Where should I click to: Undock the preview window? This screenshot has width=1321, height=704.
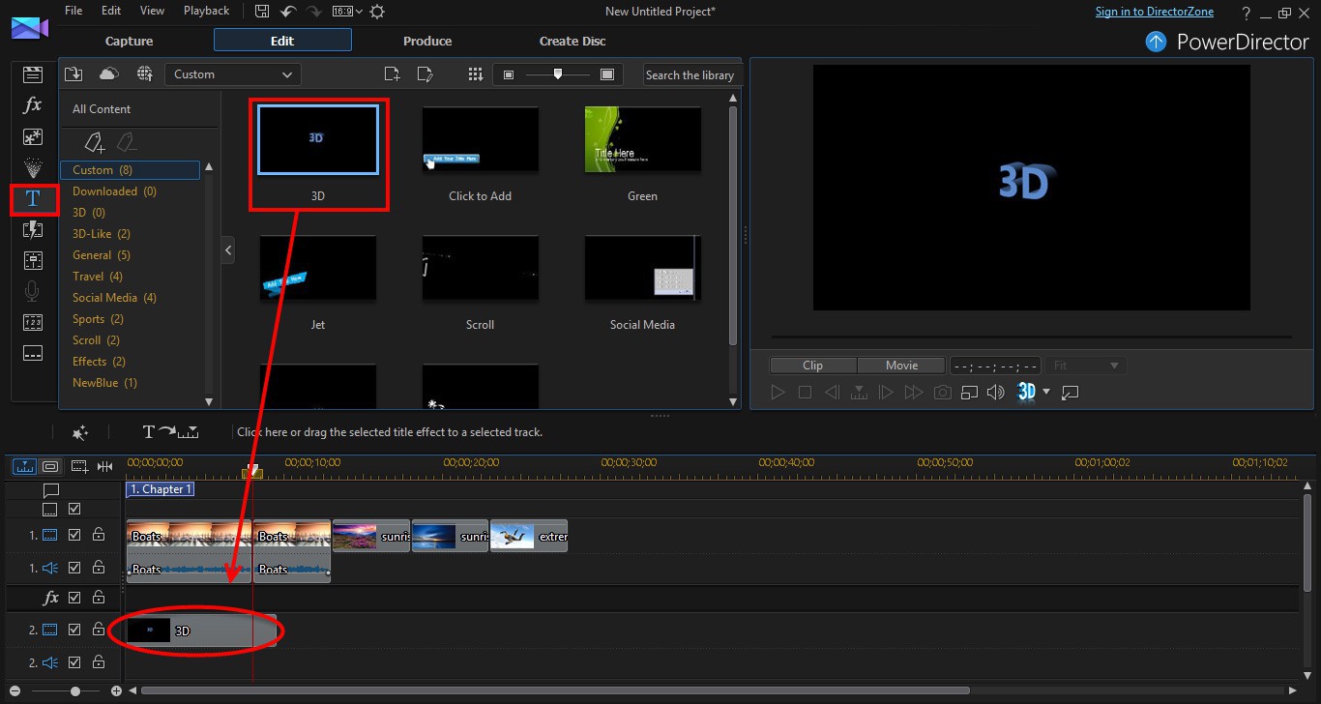point(1070,393)
